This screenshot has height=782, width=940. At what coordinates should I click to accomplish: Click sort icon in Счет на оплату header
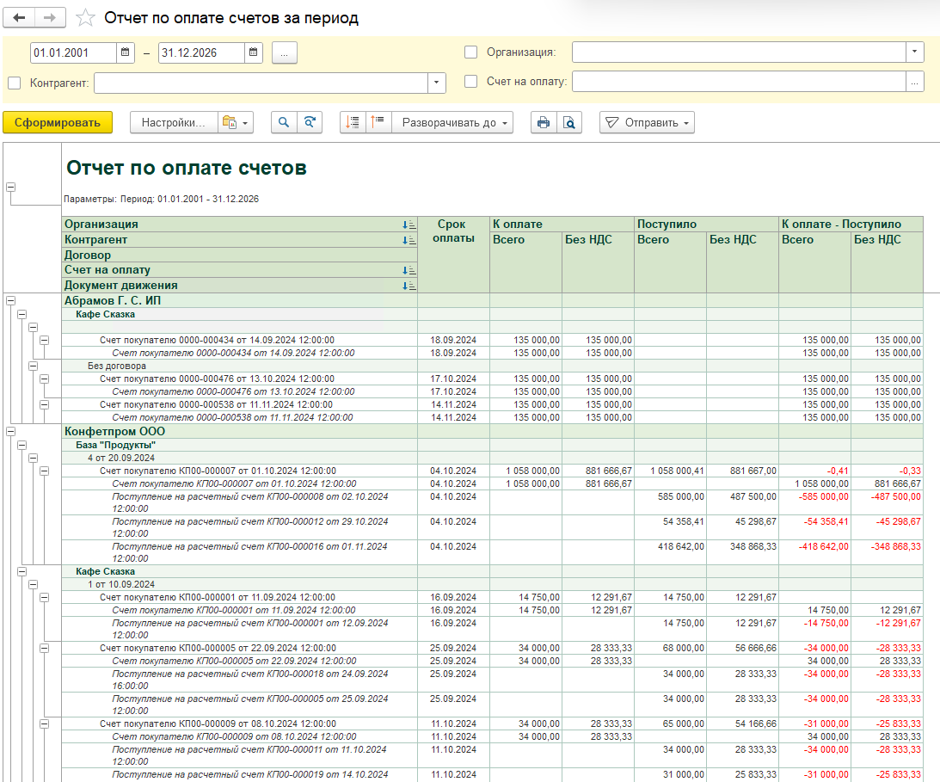(x=409, y=270)
